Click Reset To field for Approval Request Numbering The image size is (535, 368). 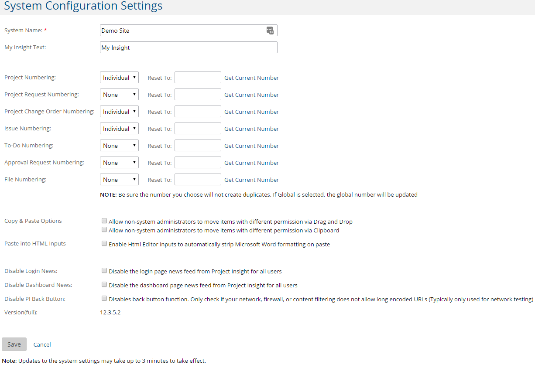tap(198, 163)
